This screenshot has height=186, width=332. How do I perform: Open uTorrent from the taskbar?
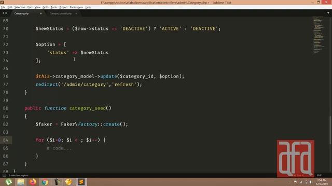8,182
